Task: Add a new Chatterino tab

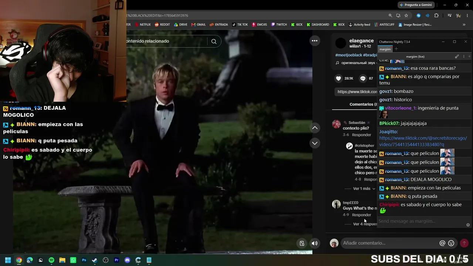Action: point(396,49)
